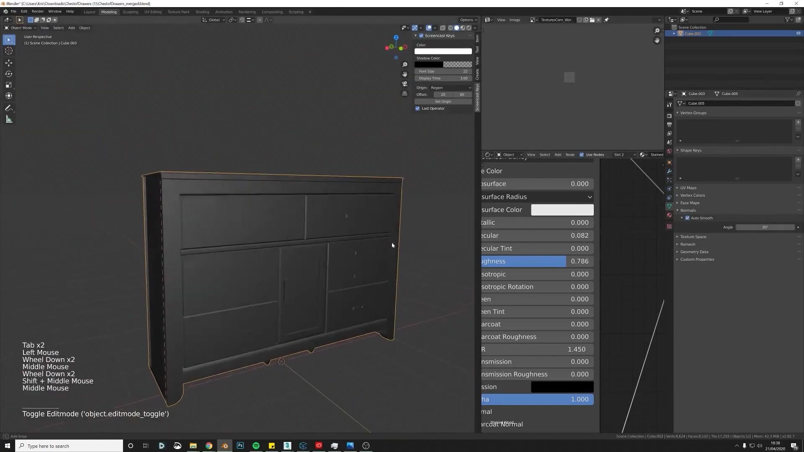Click zoom icon in image editor
This screenshot has height=452, width=804.
click(657, 31)
